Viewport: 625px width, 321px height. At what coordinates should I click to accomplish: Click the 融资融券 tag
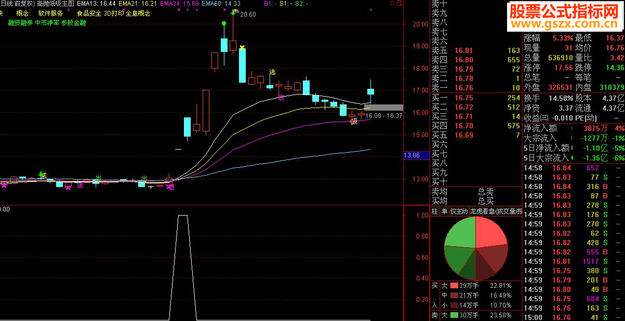click(20, 23)
